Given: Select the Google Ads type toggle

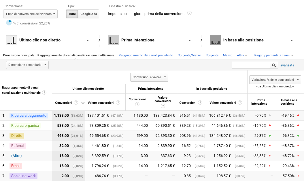Looking at the screenshot, I should tap(88, 14).
